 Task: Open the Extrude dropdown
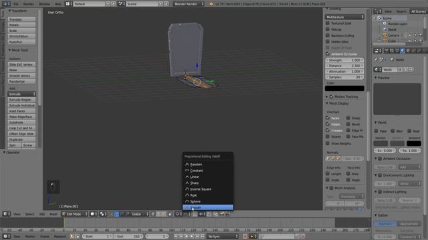pyautogui.click(x=21, y=94)
